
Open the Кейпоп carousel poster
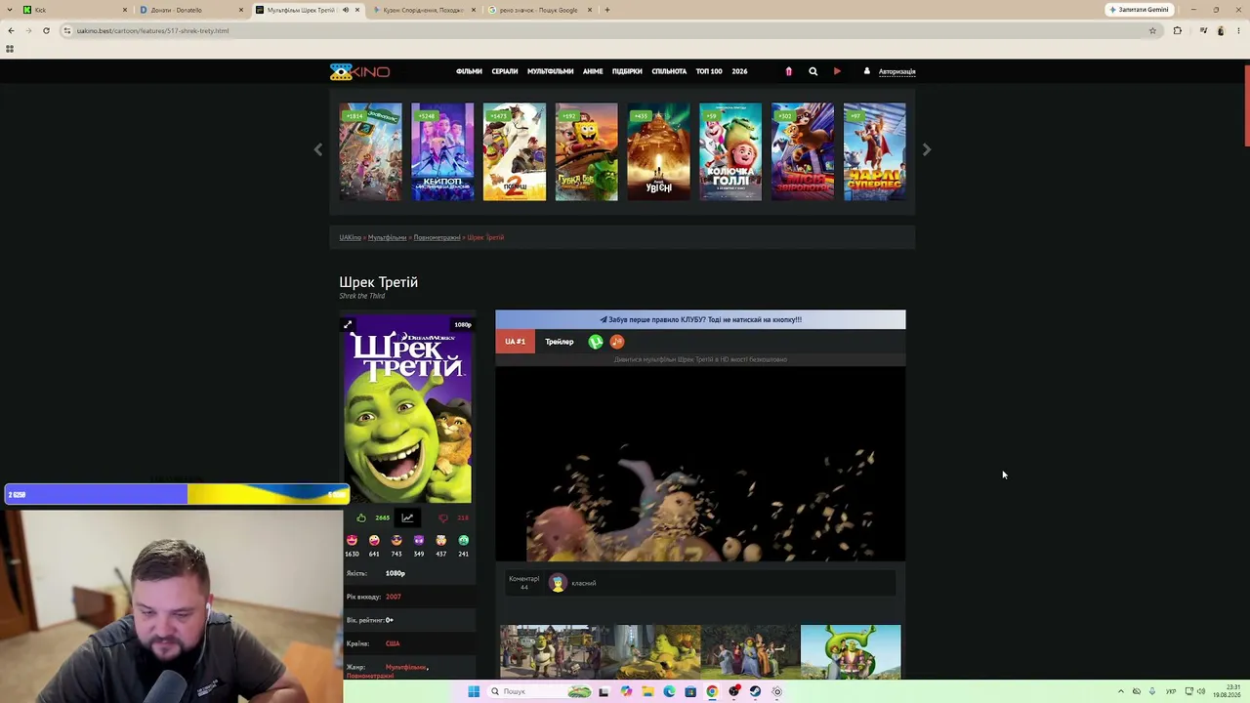tap(442, 151)
